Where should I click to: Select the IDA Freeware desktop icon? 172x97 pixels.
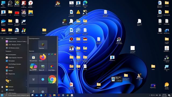(139, 77)
